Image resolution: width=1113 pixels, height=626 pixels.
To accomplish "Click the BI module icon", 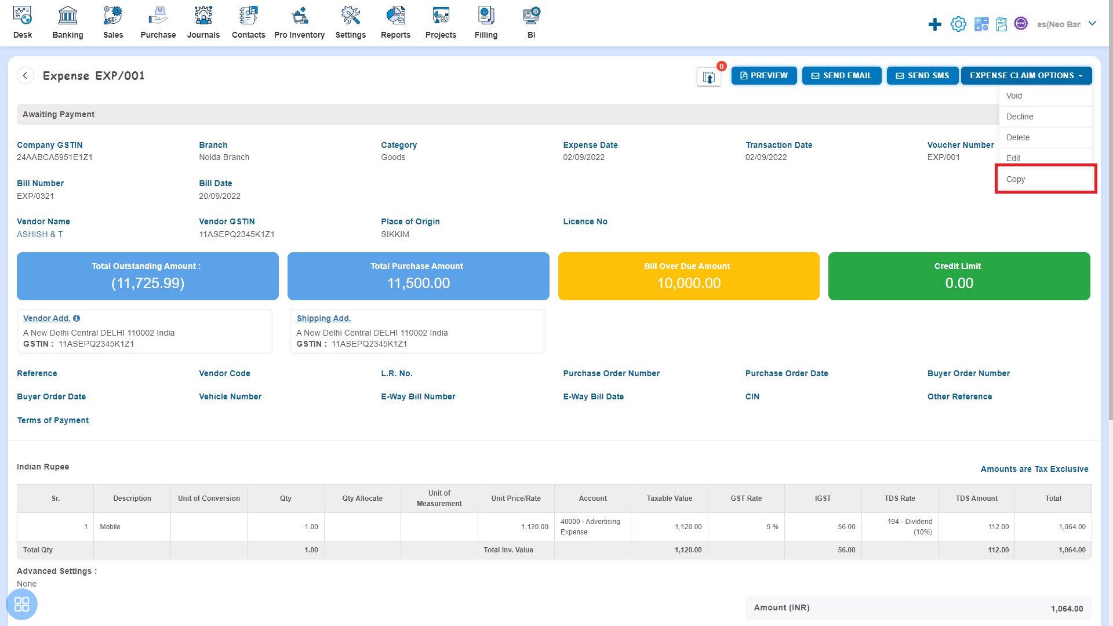I will click(530, 22).
